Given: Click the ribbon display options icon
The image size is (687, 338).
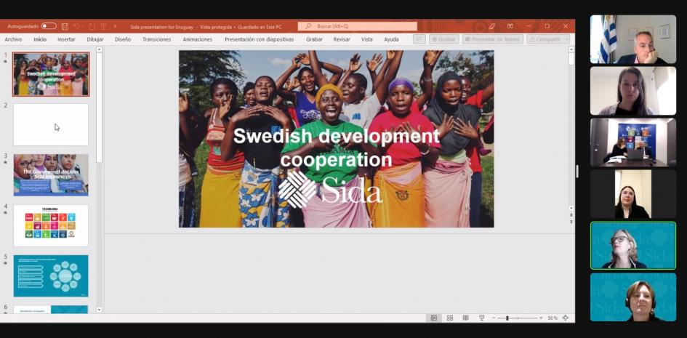Looking at the screenshot, I should pyautogui.click(x=510, y=26).
